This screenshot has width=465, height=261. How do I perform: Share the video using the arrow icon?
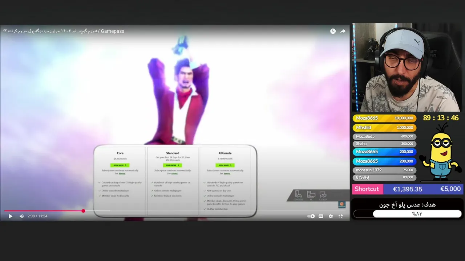pyautogui.click(x=343, y=31)
